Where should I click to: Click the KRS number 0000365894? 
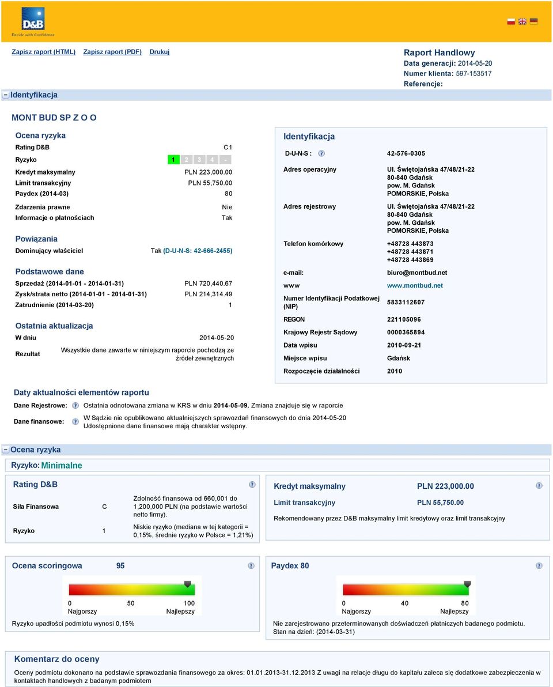pos(406,333)
